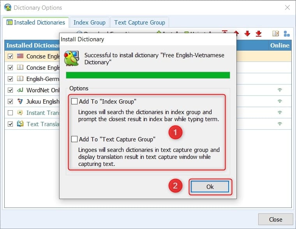Click the US flag icon of Concise English
The height and width of the screenshot is (229, 296).
coord(20,56)
